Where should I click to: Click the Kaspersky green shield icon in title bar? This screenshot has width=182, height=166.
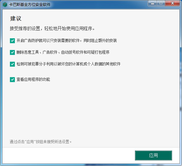coord(5,5)
